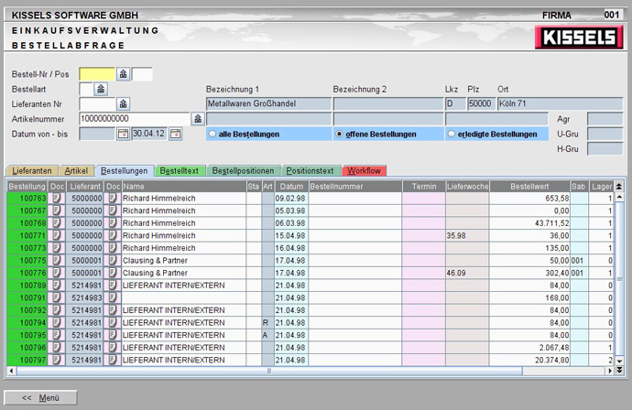Screen dimensions: 632x410
Task: Open lookup icon next to Bestell-Nr field
Action: pos(123,74)
